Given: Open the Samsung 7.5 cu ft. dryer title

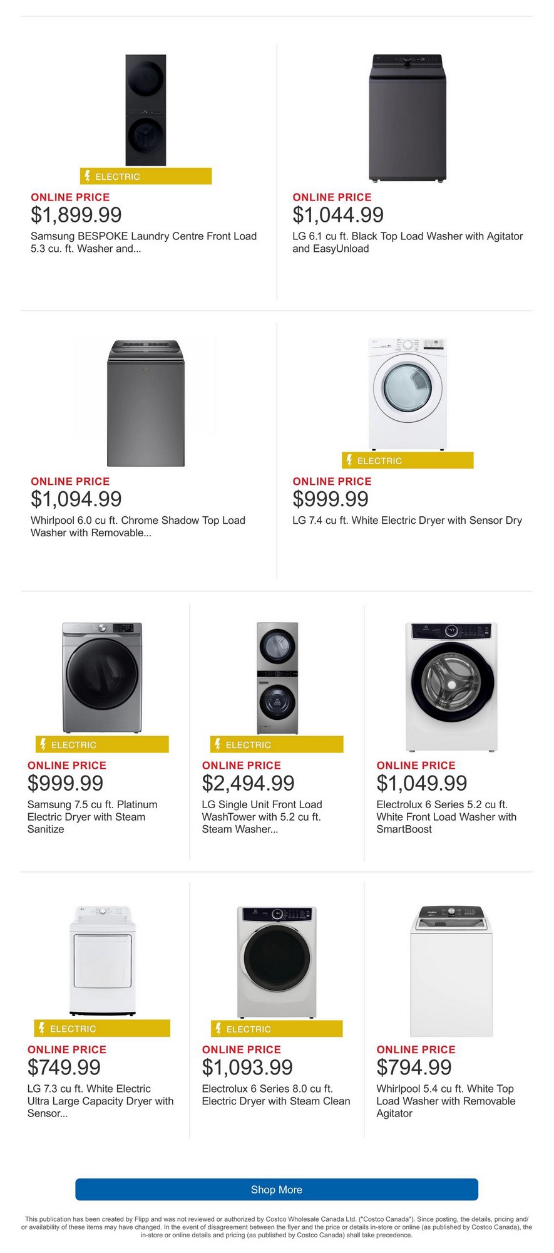Looking at the screenshot, I should [x=92, y=816].
